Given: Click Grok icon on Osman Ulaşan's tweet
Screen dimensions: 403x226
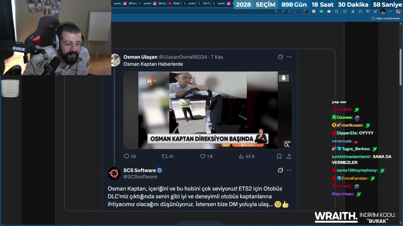Looking at the screenshot, I should tap(280, 57).
